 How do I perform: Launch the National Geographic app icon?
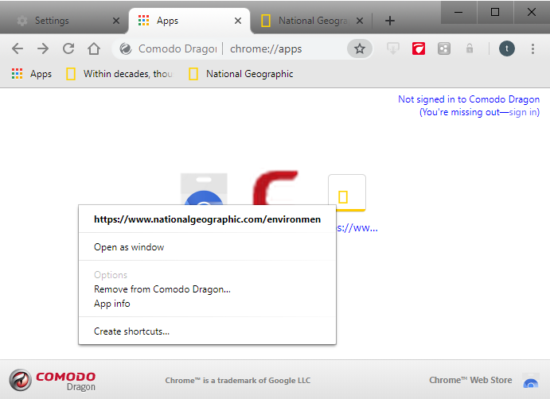pyautogui.click(x=347, y=193)
